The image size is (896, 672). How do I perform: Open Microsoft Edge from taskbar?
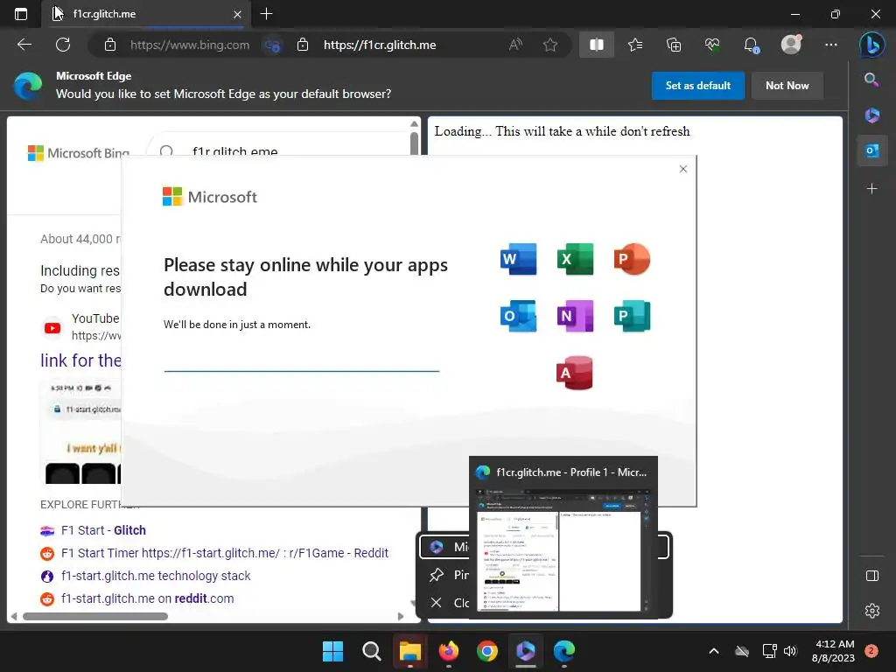pyautogui.click(x=564, y=651)
